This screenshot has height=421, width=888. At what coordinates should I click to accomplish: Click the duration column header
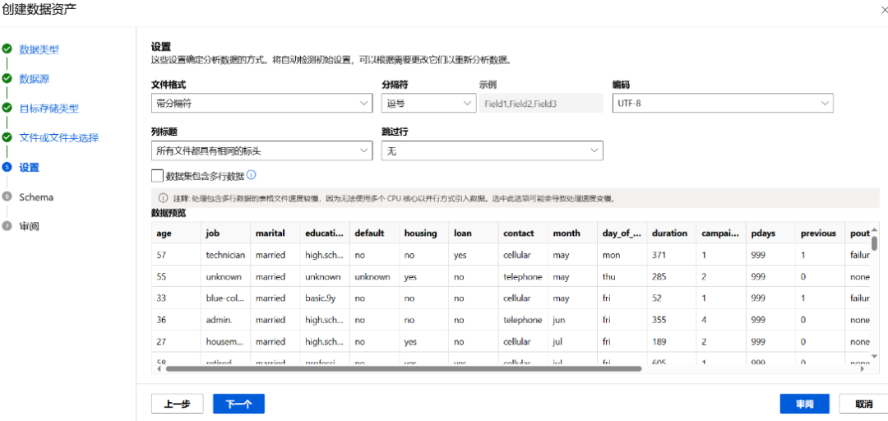click(x=672, y=233)
